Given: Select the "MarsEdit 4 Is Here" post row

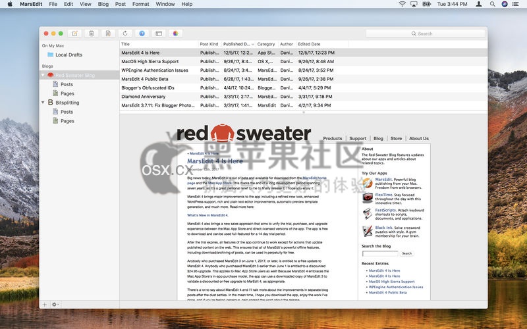Looking at the screenshot, I should (x=304, y=53).
